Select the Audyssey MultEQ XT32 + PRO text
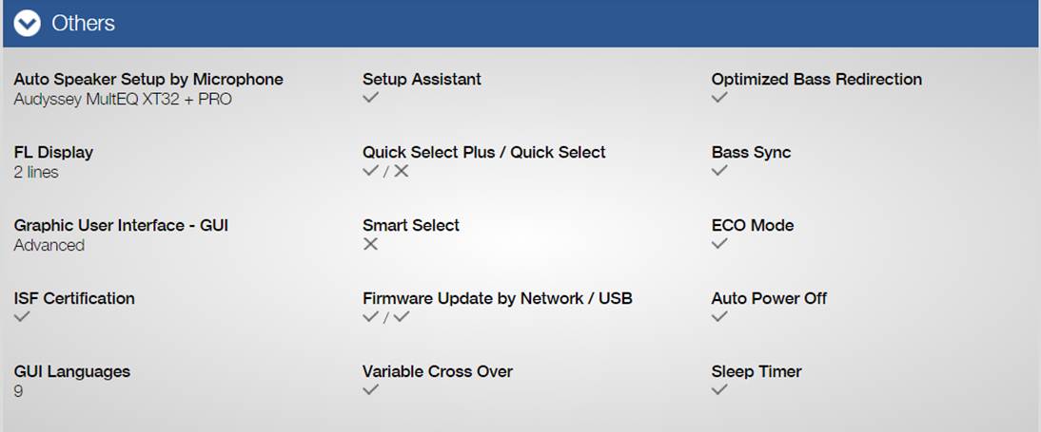Viewport: 1041px width, 432px height. (x=123, y=100)
